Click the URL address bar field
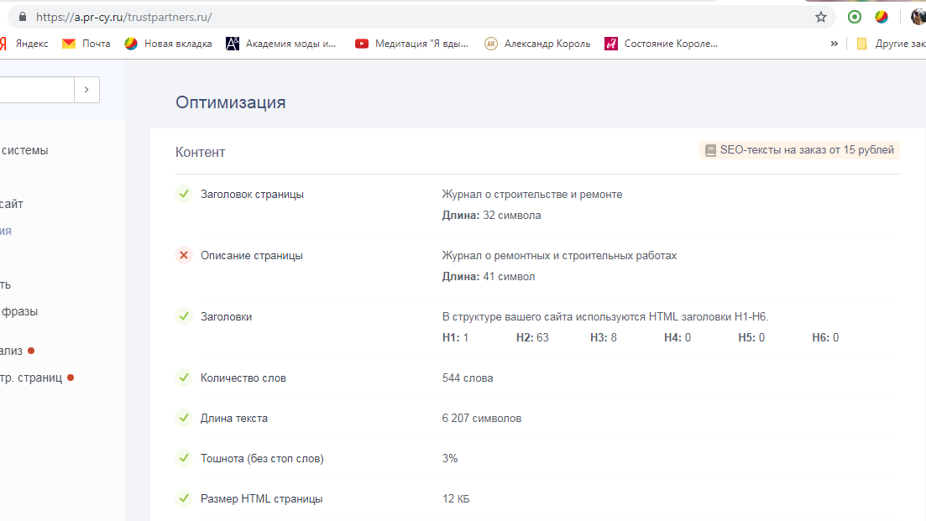 pos(420,17)
